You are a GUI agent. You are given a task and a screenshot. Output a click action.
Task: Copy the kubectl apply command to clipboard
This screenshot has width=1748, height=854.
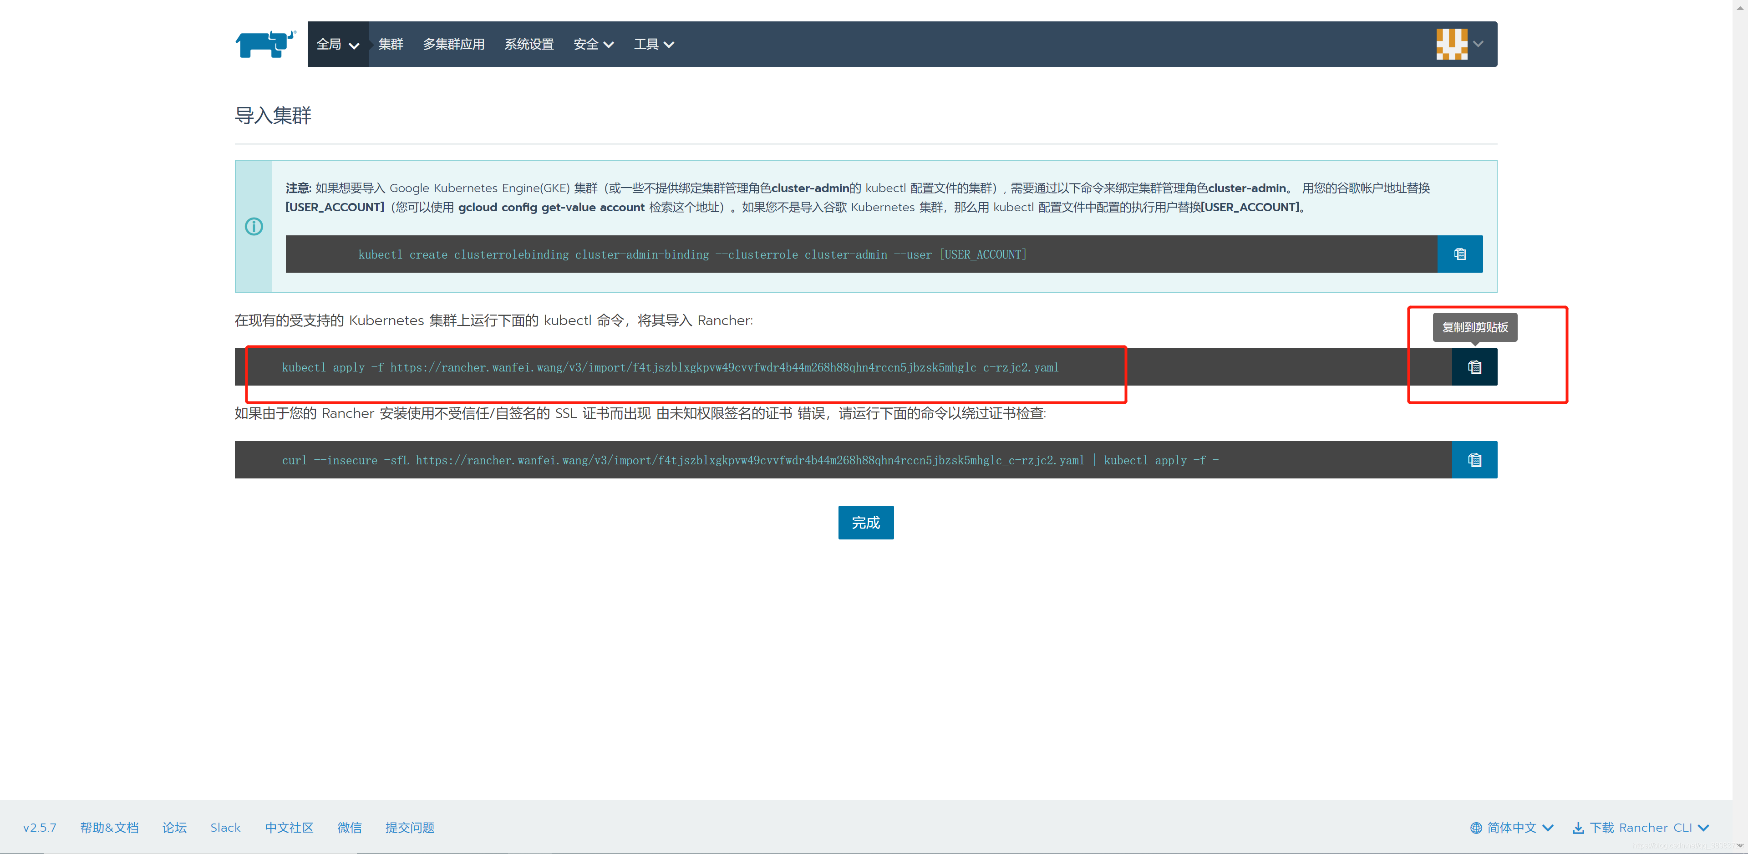pyautogui.click(x=1474, y=367)
